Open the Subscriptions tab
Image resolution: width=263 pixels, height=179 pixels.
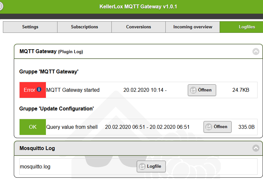84,27
